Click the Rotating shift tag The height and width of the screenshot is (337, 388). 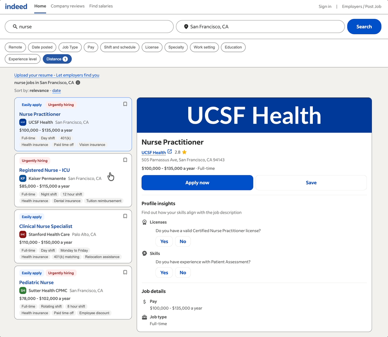(51, 306)
